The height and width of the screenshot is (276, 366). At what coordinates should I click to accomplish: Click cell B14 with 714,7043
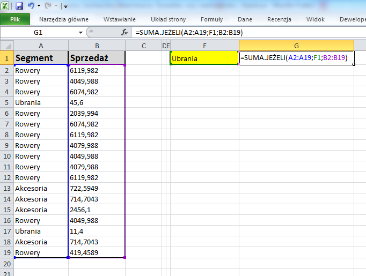coord(97,199)
